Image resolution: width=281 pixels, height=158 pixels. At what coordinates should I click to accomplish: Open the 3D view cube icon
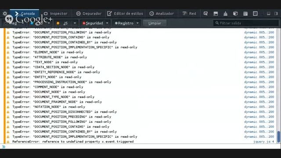[235, 14]
